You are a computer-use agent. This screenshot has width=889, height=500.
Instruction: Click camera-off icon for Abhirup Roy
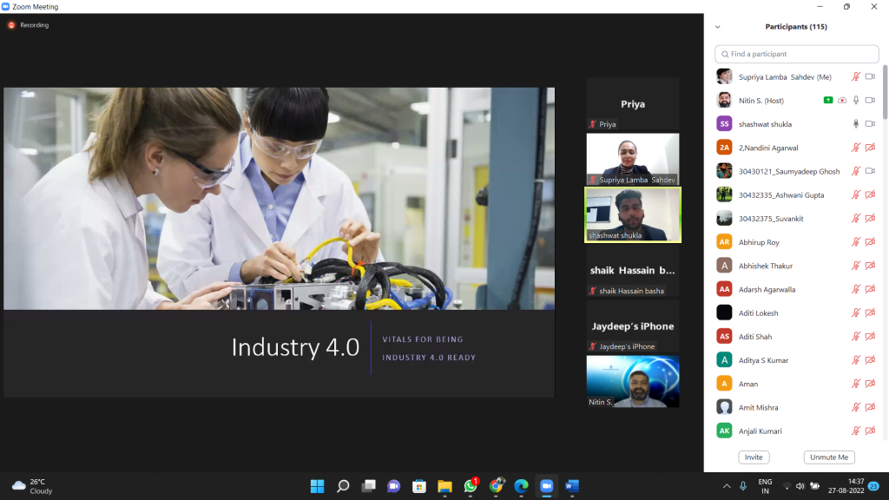[x=870, y=242]
